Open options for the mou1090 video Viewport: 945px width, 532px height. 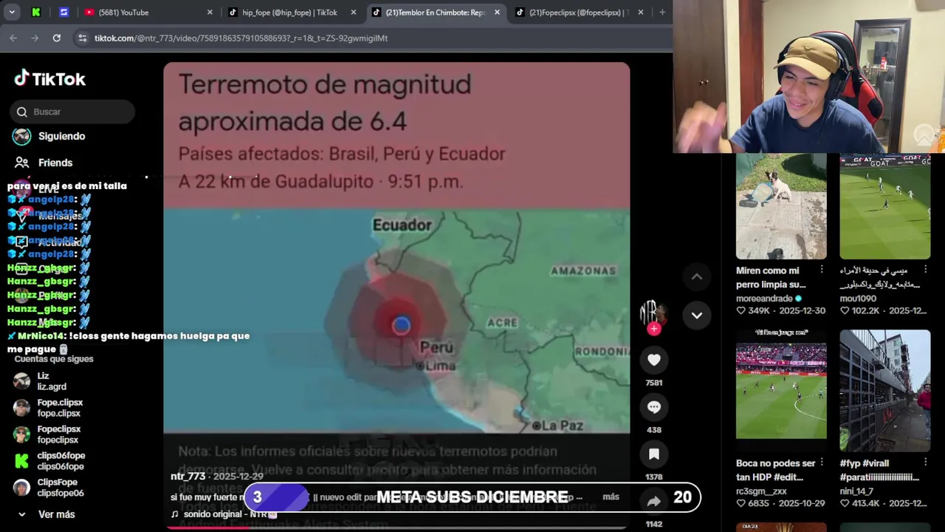(925, 270)
